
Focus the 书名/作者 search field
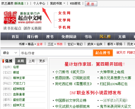point(56,53)
